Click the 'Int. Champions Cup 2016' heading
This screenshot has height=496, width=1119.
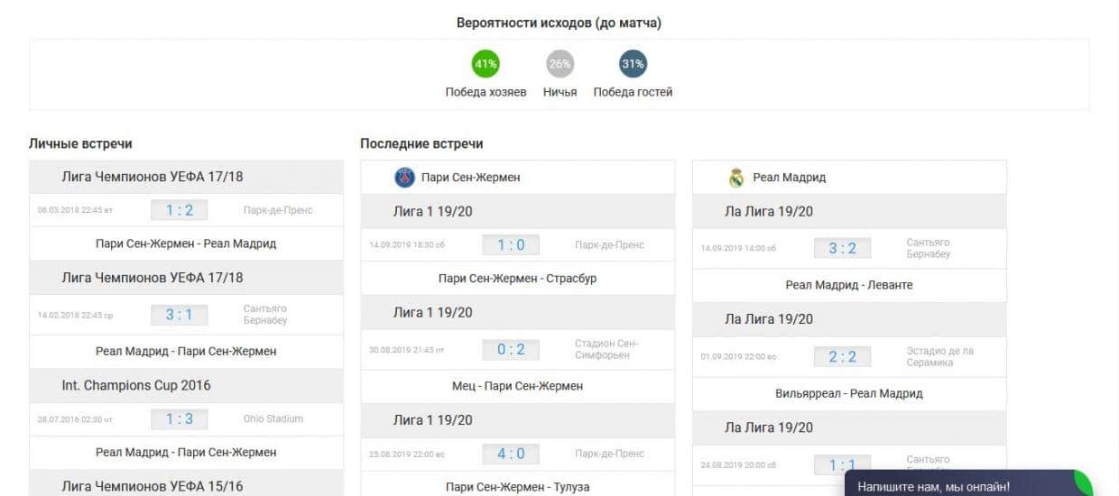tap(136, 385)
